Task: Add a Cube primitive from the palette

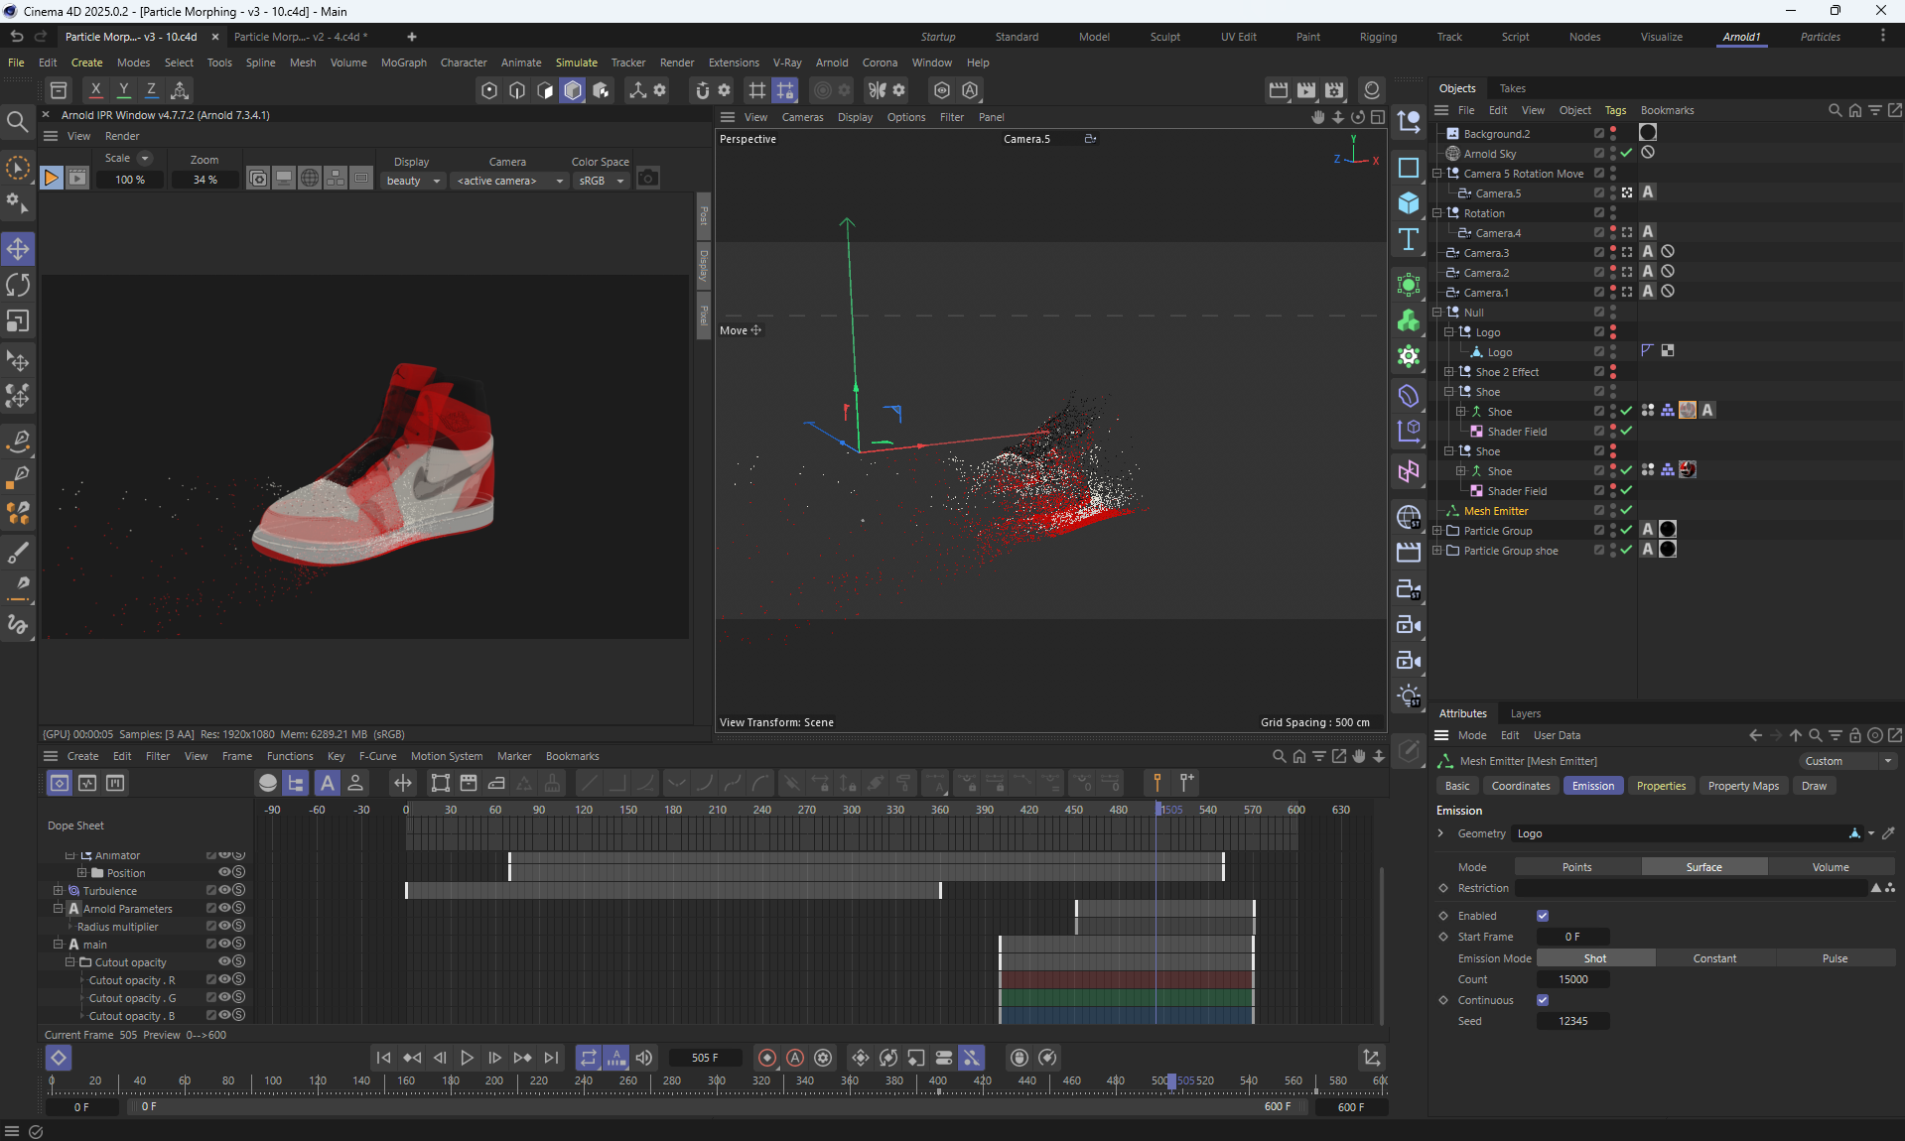Action: pos(1409,203)
